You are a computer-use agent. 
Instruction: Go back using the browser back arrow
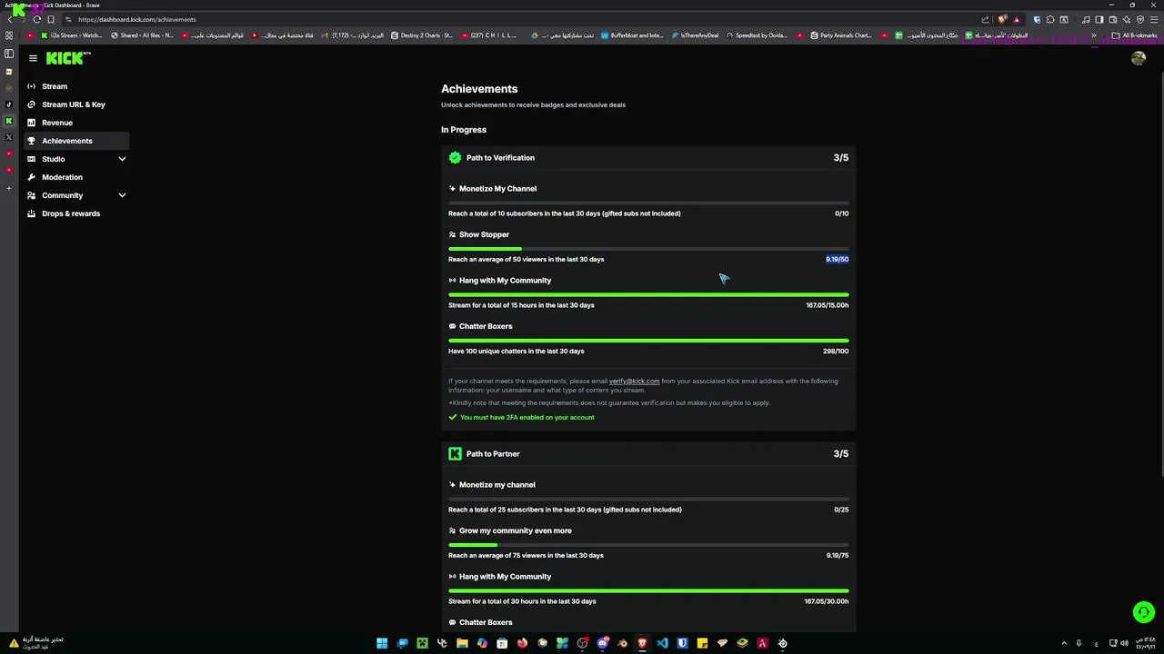pyautogui.click(x=10, y=19)
